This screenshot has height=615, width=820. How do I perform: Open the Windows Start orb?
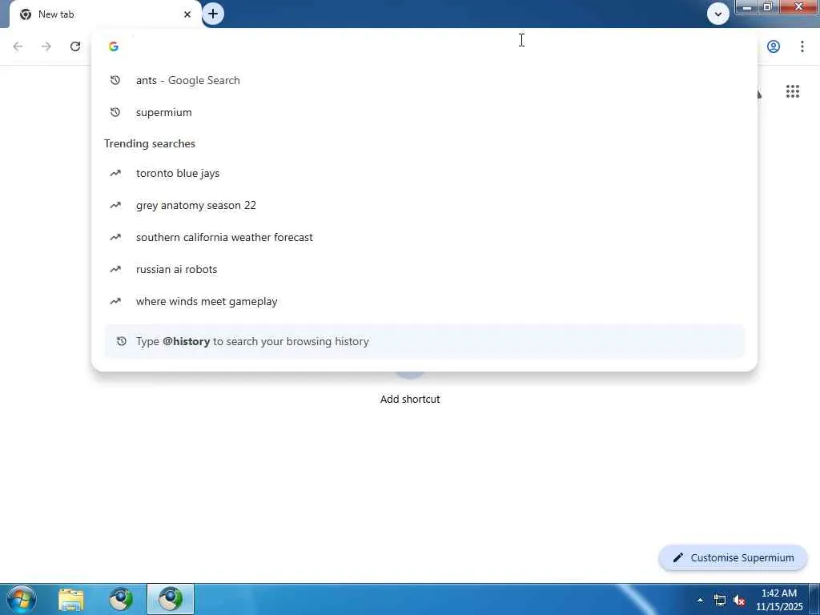click(x=22, y=599)
